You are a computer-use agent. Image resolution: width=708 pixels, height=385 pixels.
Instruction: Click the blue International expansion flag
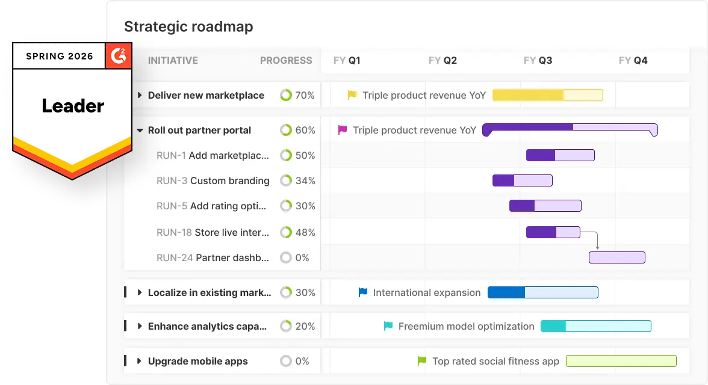coord(363,292)
